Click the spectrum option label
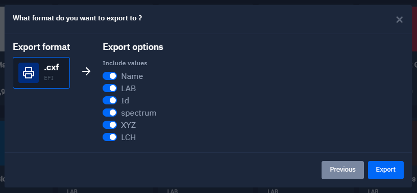This screenshot has height=193, width=417. point(138,113)
